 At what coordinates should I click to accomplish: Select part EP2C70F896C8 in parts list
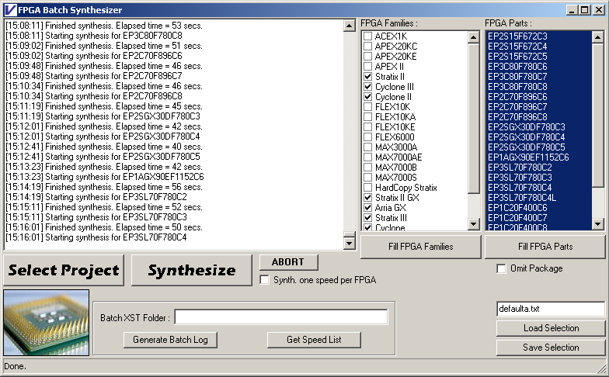(539, 116)
